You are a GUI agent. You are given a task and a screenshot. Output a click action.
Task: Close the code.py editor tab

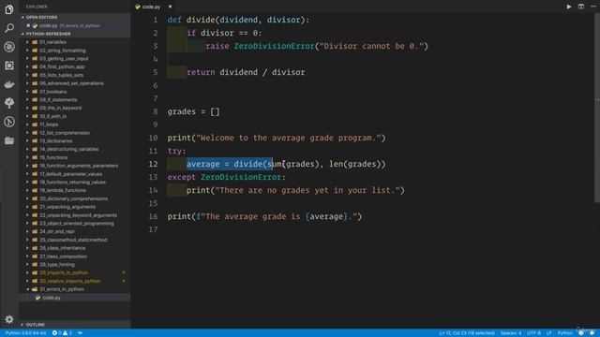pos(170,7)
